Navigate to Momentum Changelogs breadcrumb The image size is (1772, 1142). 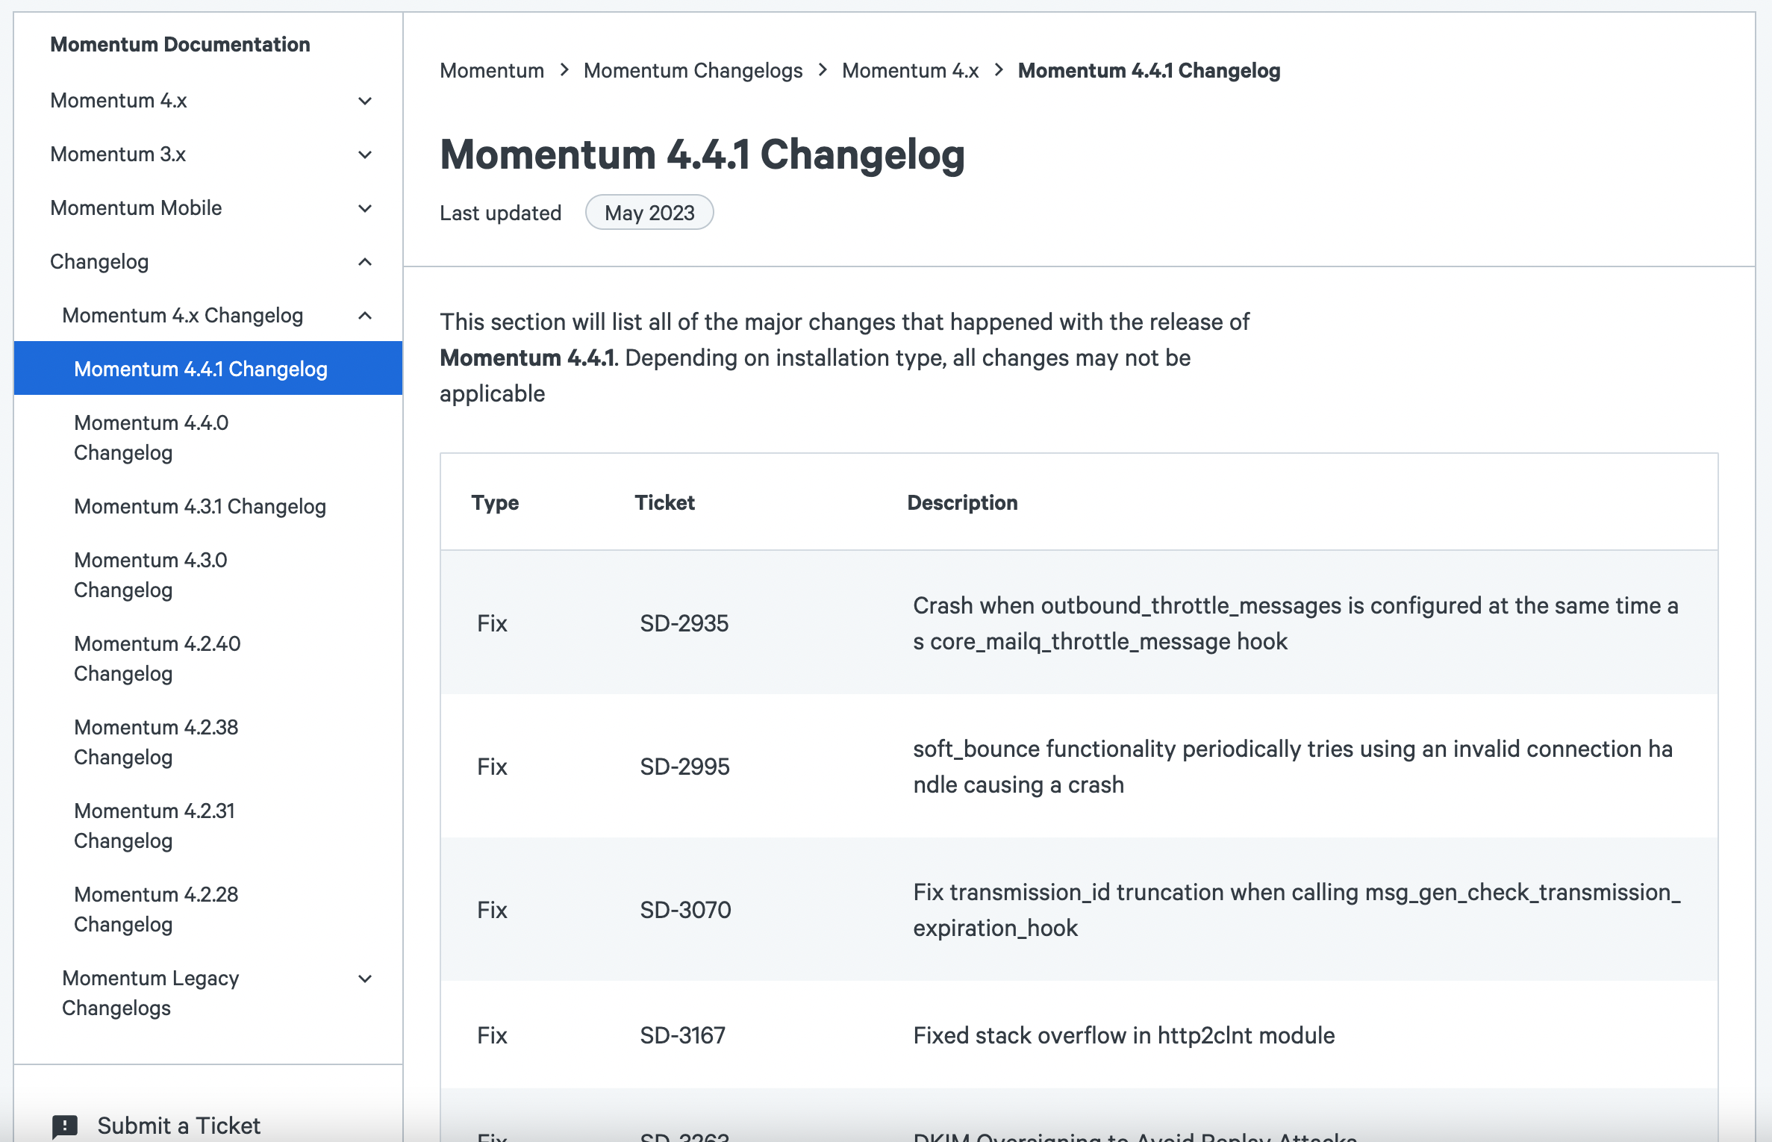tap(693, 71)
